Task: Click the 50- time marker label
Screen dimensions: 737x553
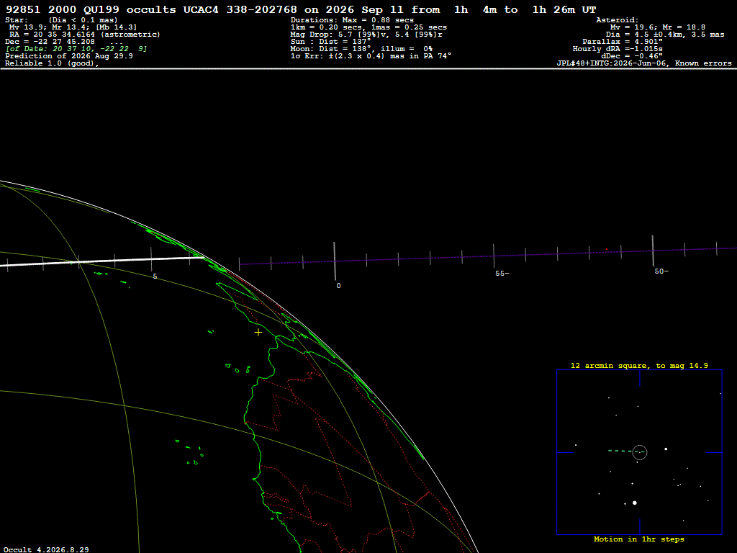Action: click(x=661, y=271)
